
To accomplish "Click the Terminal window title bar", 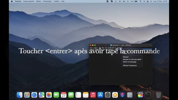I will pyautogui.click(x=120, y=45).
